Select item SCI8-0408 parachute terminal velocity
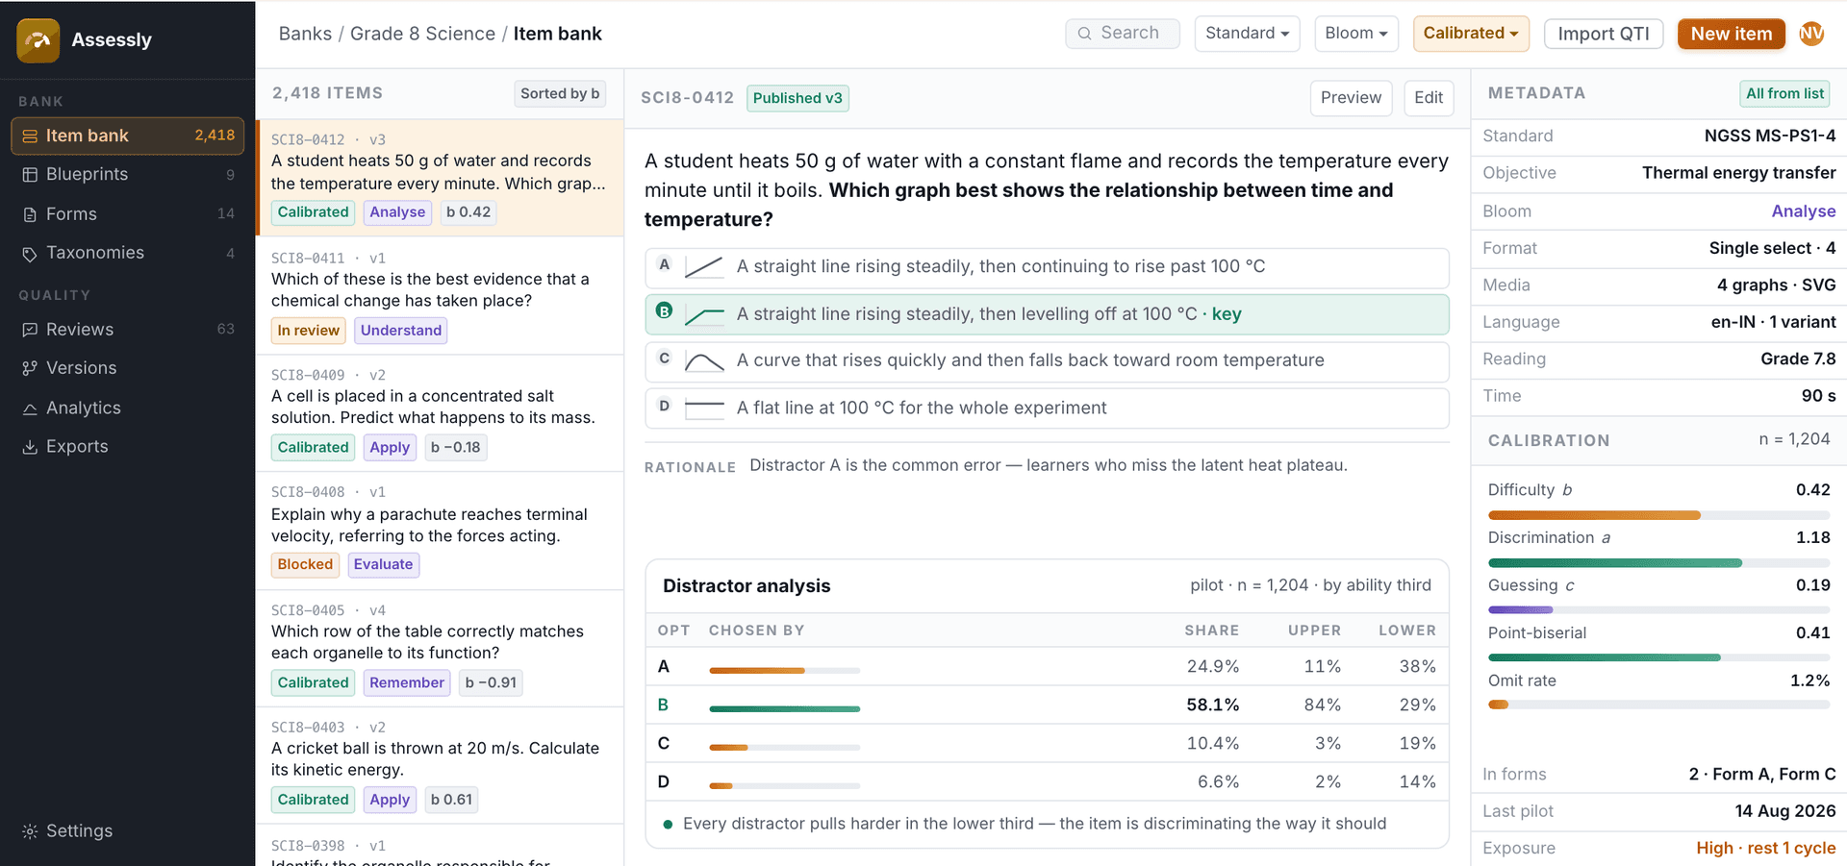The height and width of the screenshot is (866, 1847). click(x=440, y=531)
